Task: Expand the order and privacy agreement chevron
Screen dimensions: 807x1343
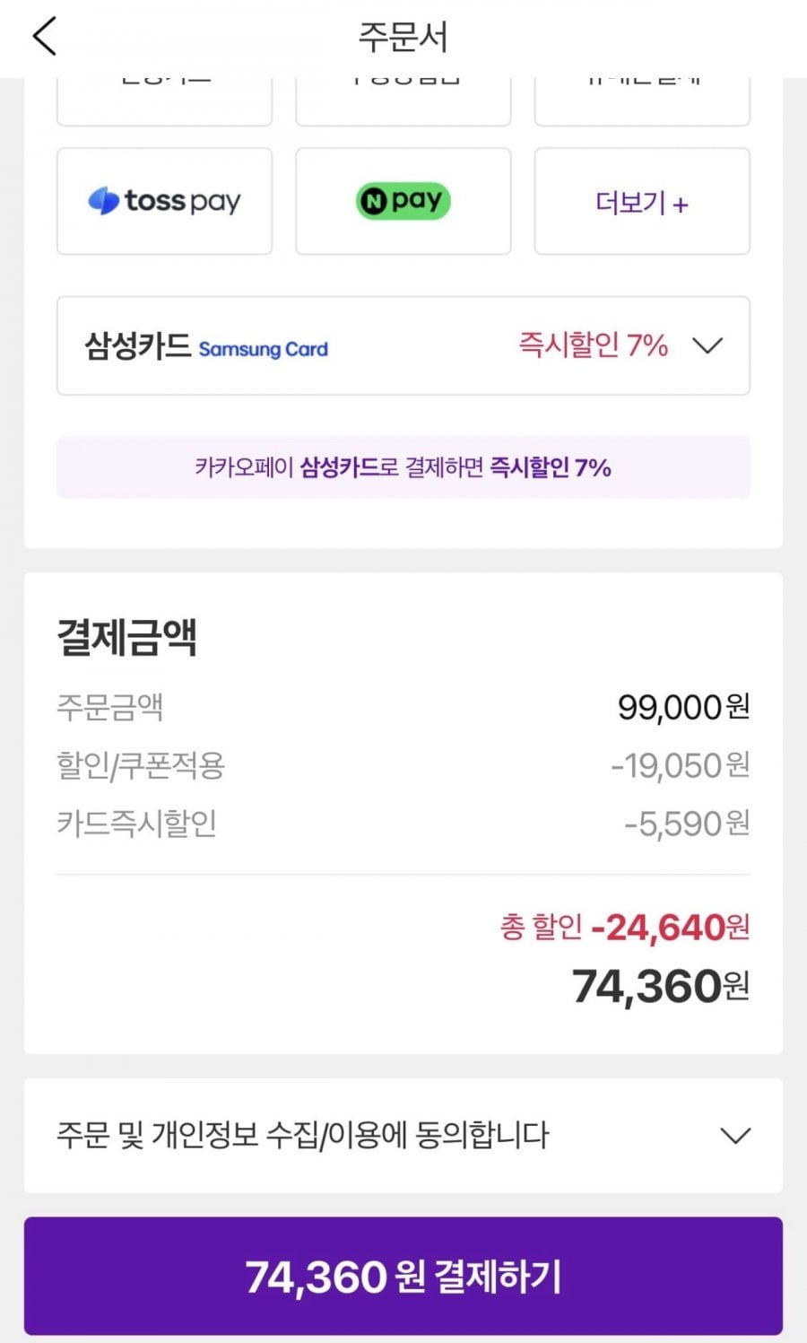Action: coord(735,1136)
